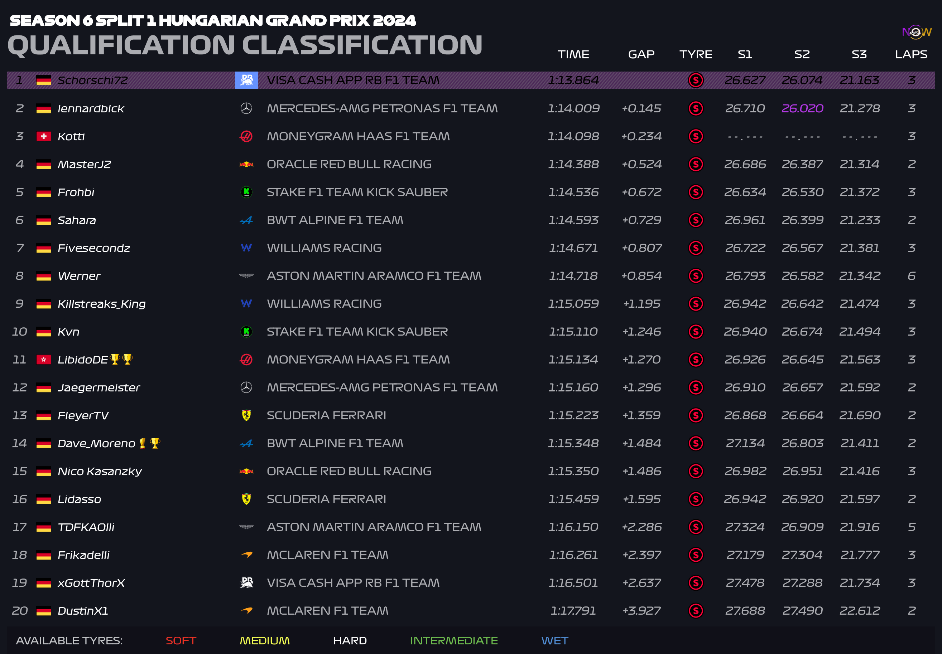Image resolution: width=942 pixels, height=654 pixels.
Task: Click the GAP column header
Action: (x=641, y=54)
